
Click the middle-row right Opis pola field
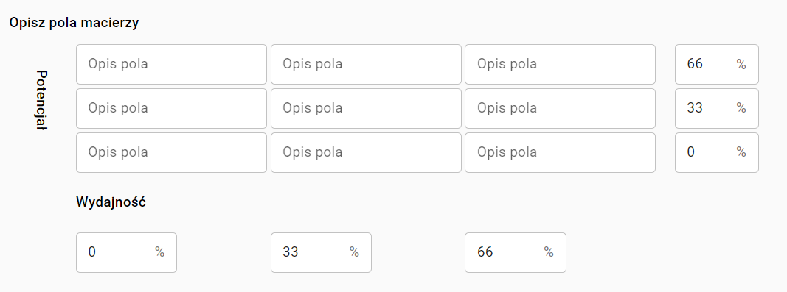click(560, 108)
